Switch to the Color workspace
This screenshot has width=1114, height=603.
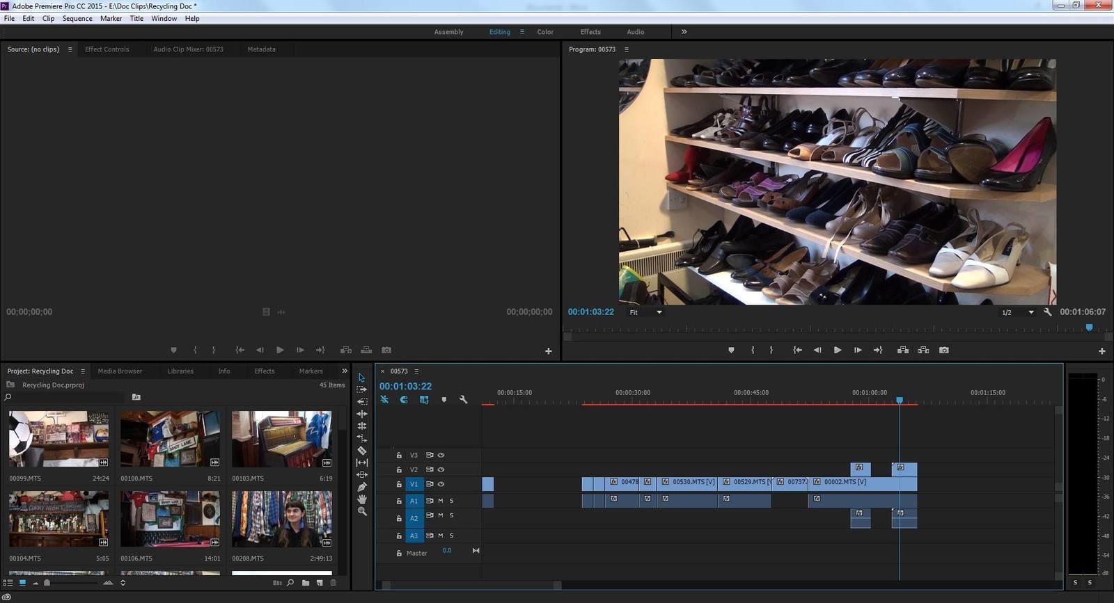tap(545, 32)
